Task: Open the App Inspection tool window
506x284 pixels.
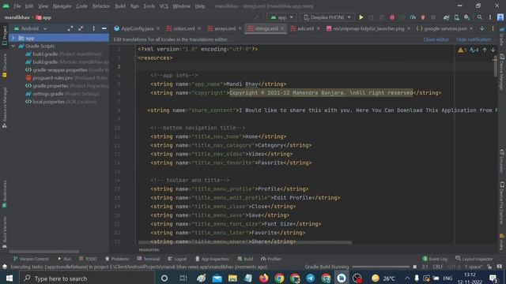Action: 212,259
